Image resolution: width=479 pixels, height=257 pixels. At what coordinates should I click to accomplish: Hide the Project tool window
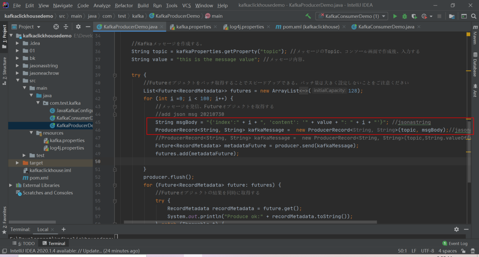pyautogui.click(x=88, y=27)
